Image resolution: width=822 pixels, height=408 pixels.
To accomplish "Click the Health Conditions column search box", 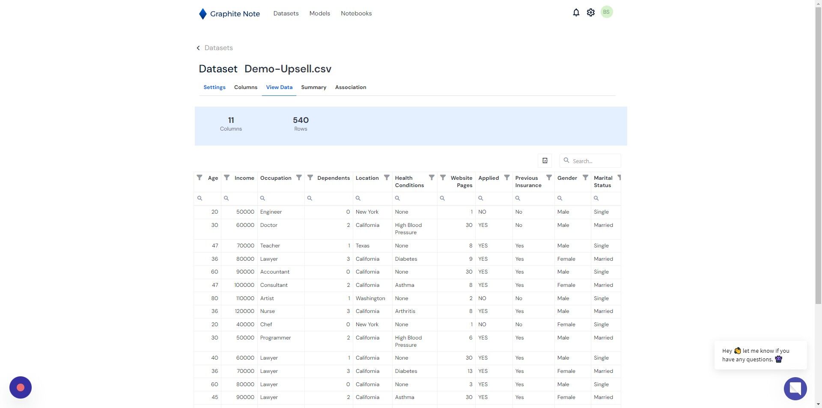I will pyautogui.click(x=414, y=198).
